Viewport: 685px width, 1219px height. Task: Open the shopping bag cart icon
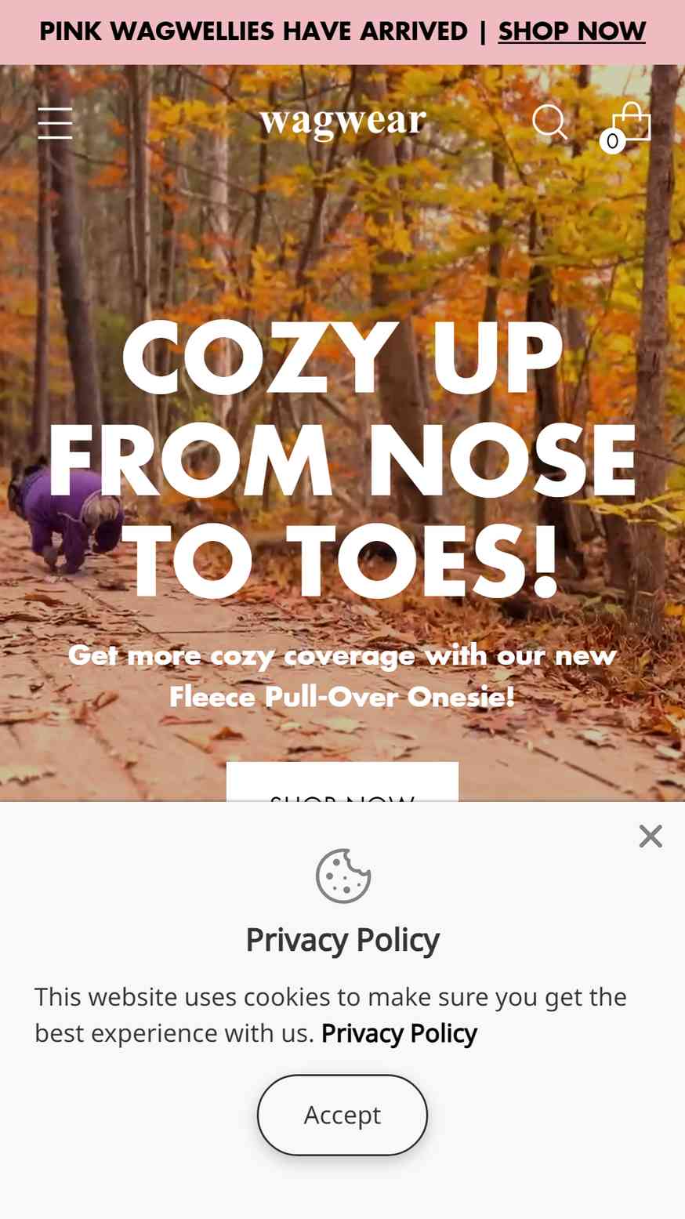coord(632,121)
